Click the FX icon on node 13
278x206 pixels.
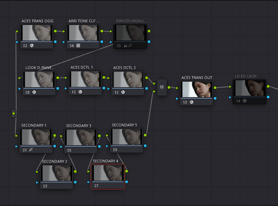coord(191,102)
